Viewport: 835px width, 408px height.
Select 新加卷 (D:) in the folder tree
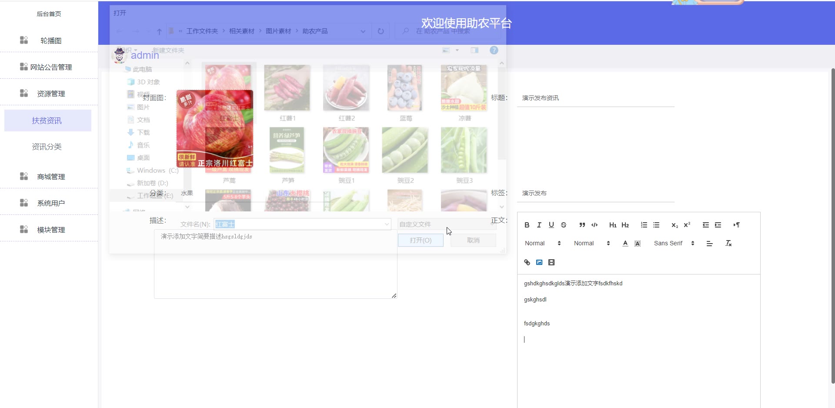click(148, 183)
